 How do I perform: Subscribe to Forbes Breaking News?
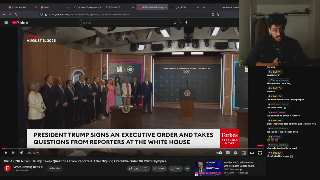tap(55, 169)
